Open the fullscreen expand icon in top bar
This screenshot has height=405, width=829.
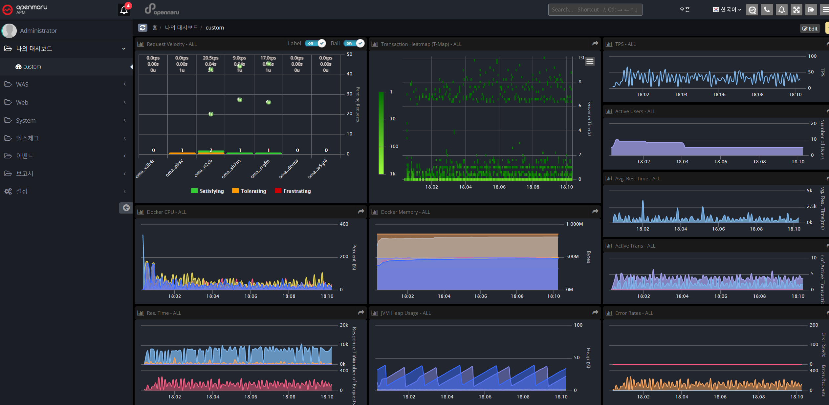(796, 10)
